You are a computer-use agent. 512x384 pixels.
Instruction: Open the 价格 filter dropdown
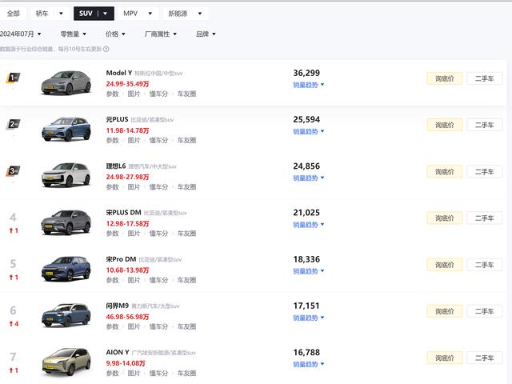click(x=115, y=34)
